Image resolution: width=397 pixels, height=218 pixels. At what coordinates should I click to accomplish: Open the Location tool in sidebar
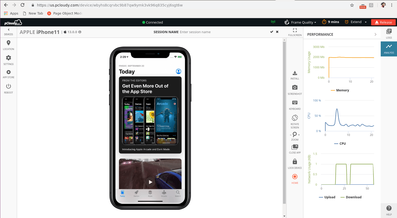pyautogui.click(x=9, y=45)
